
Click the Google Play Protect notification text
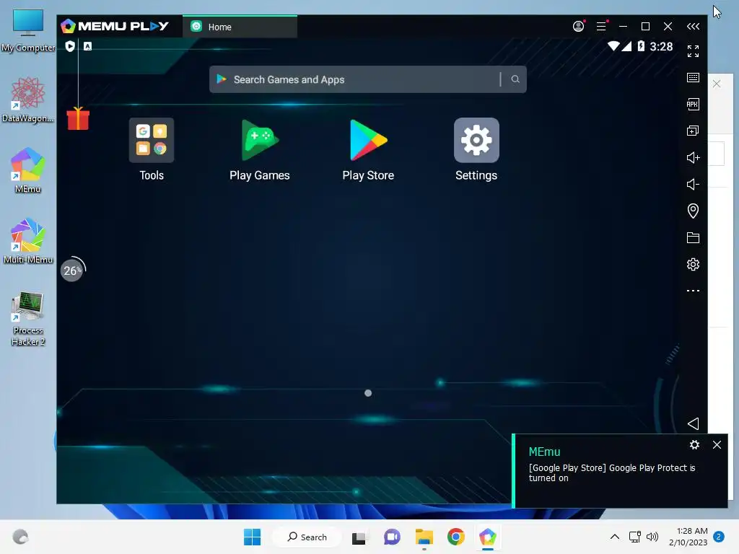pos(612,472)
